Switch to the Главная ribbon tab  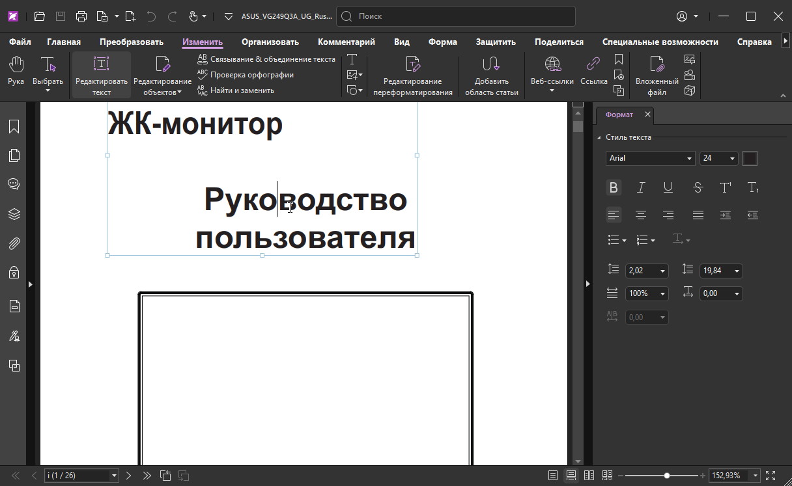(64, 42)
